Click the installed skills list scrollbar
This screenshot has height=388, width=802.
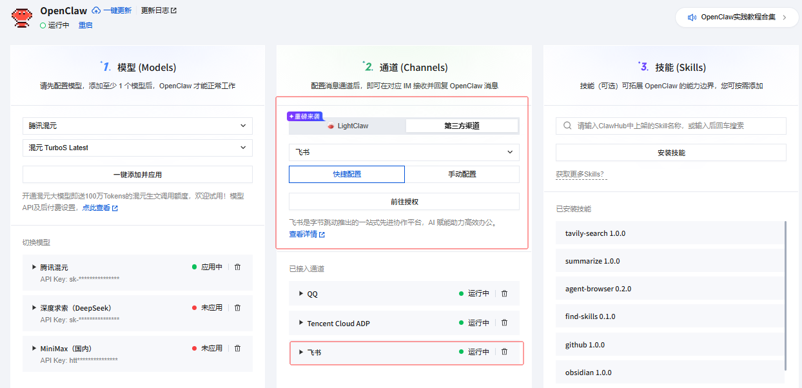click(x=785, y=296)
